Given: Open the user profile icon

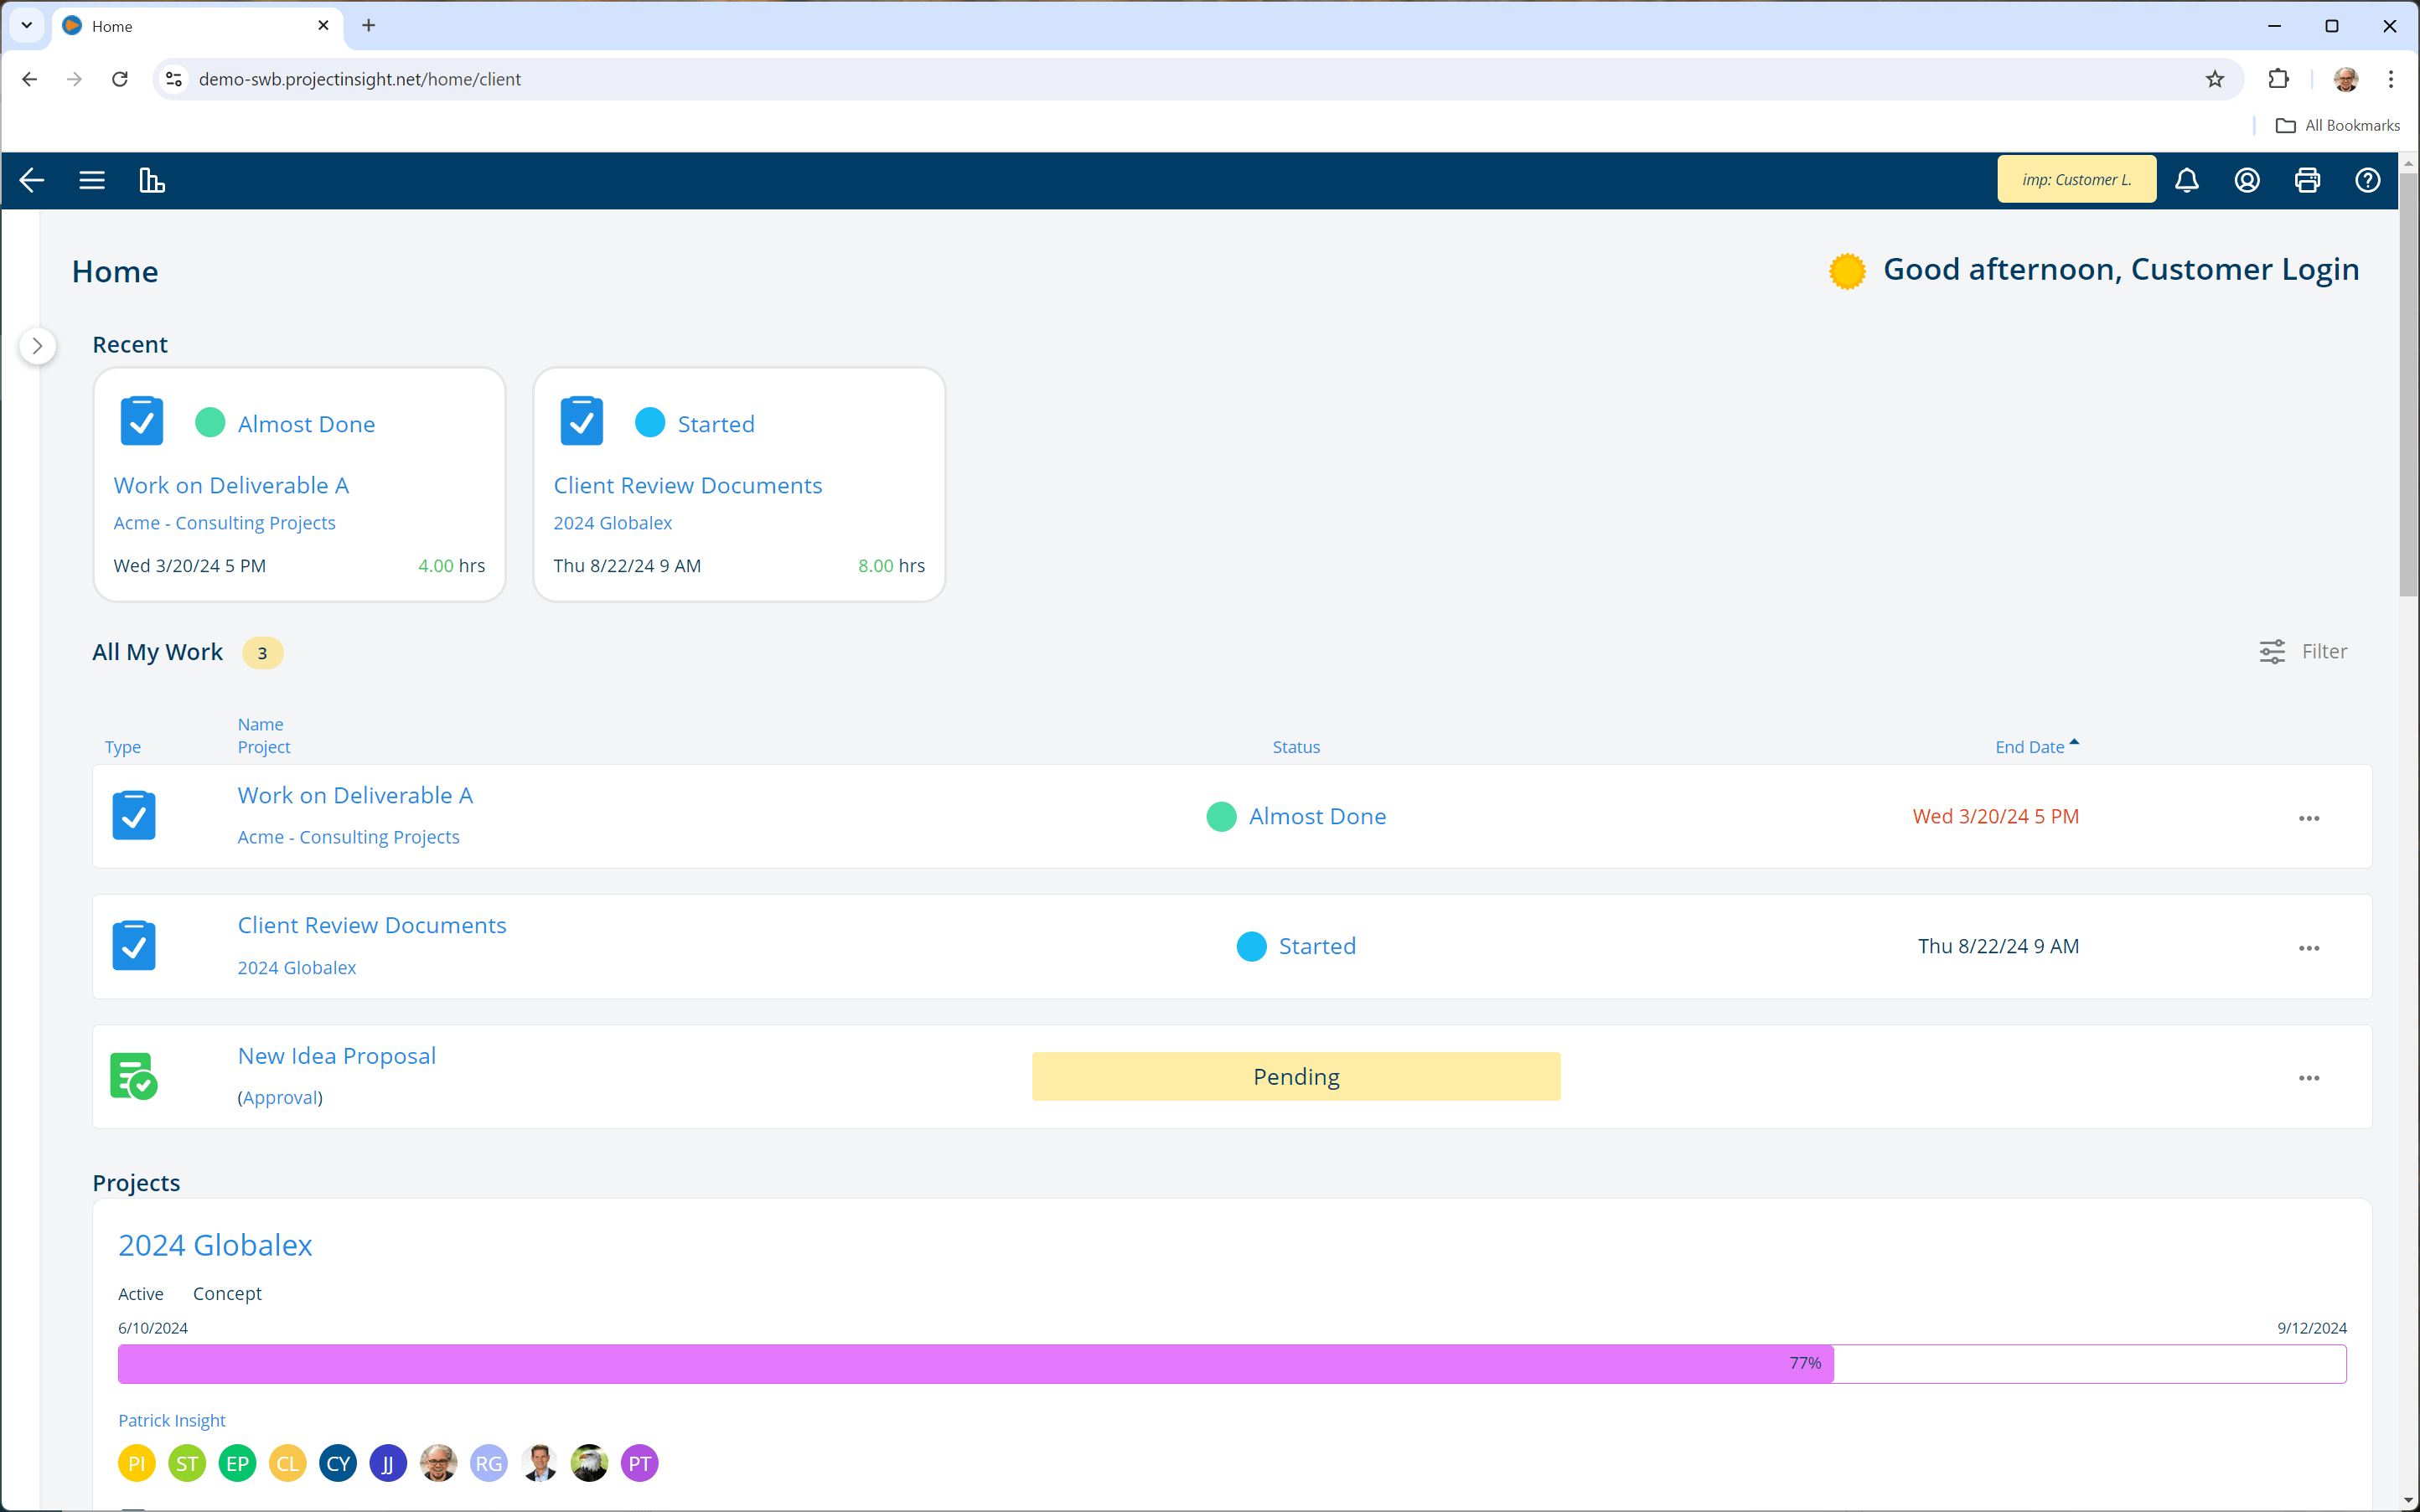Looking at the screenshot, I should click(x=2247, y=180).
